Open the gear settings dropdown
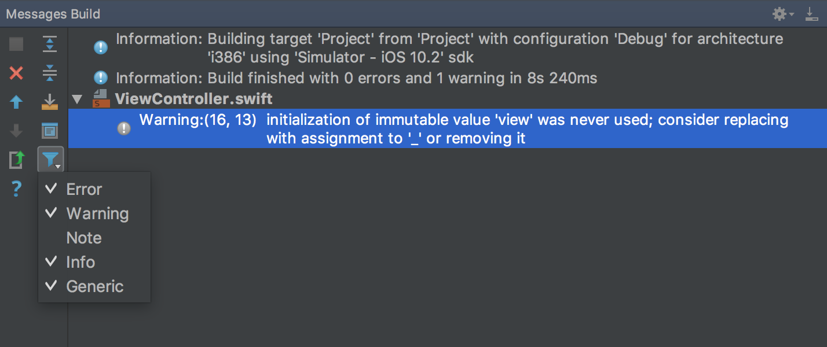This screenshot has width=827, height=347. click(782, 14)
